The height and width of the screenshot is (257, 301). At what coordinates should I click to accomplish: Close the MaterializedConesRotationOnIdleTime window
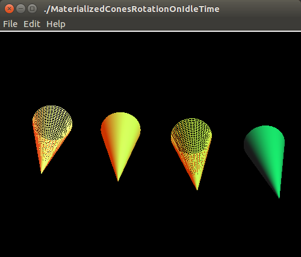[9, 9]
